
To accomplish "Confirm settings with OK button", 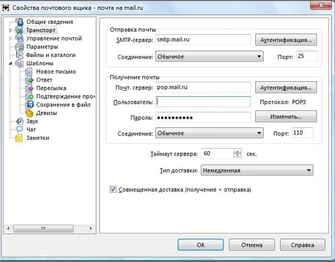I will click(x=201, y=245).
